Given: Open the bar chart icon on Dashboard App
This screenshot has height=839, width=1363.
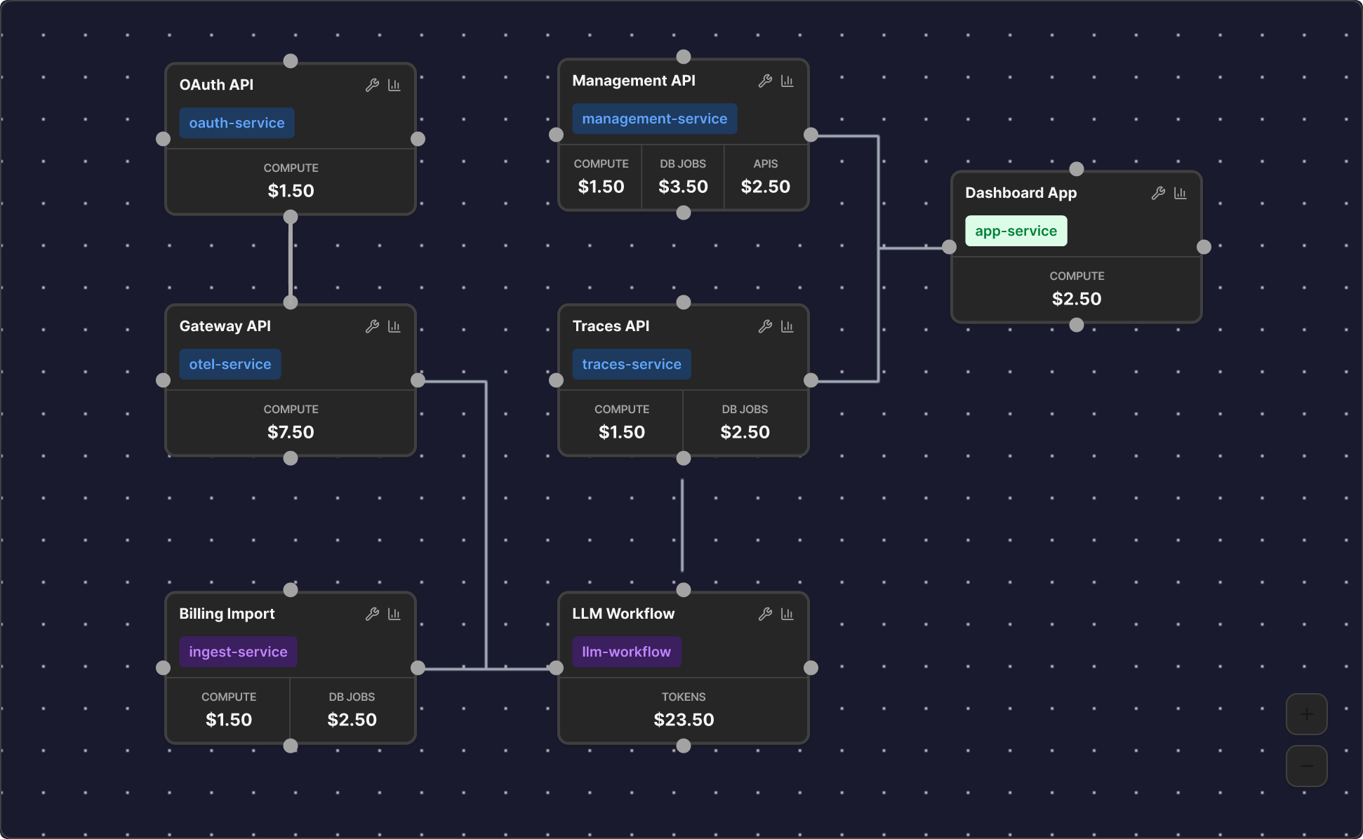Looking at the screenshot, I should (1181, 193).
